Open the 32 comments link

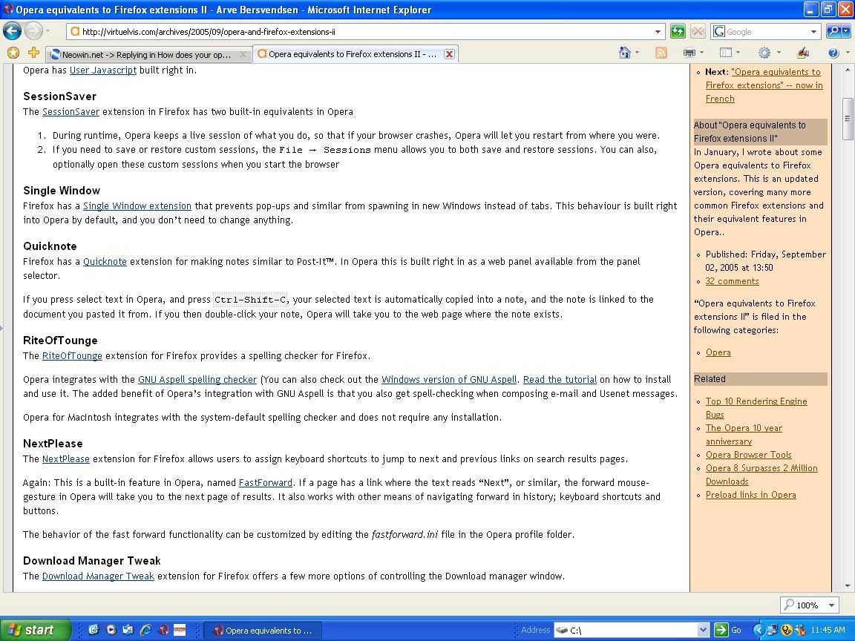coord(732,280)
